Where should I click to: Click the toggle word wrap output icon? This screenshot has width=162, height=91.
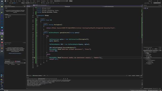coord(66,79)
